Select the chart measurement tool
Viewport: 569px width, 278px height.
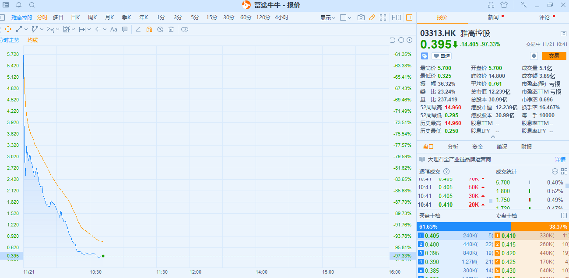click(x=67, y=29)
